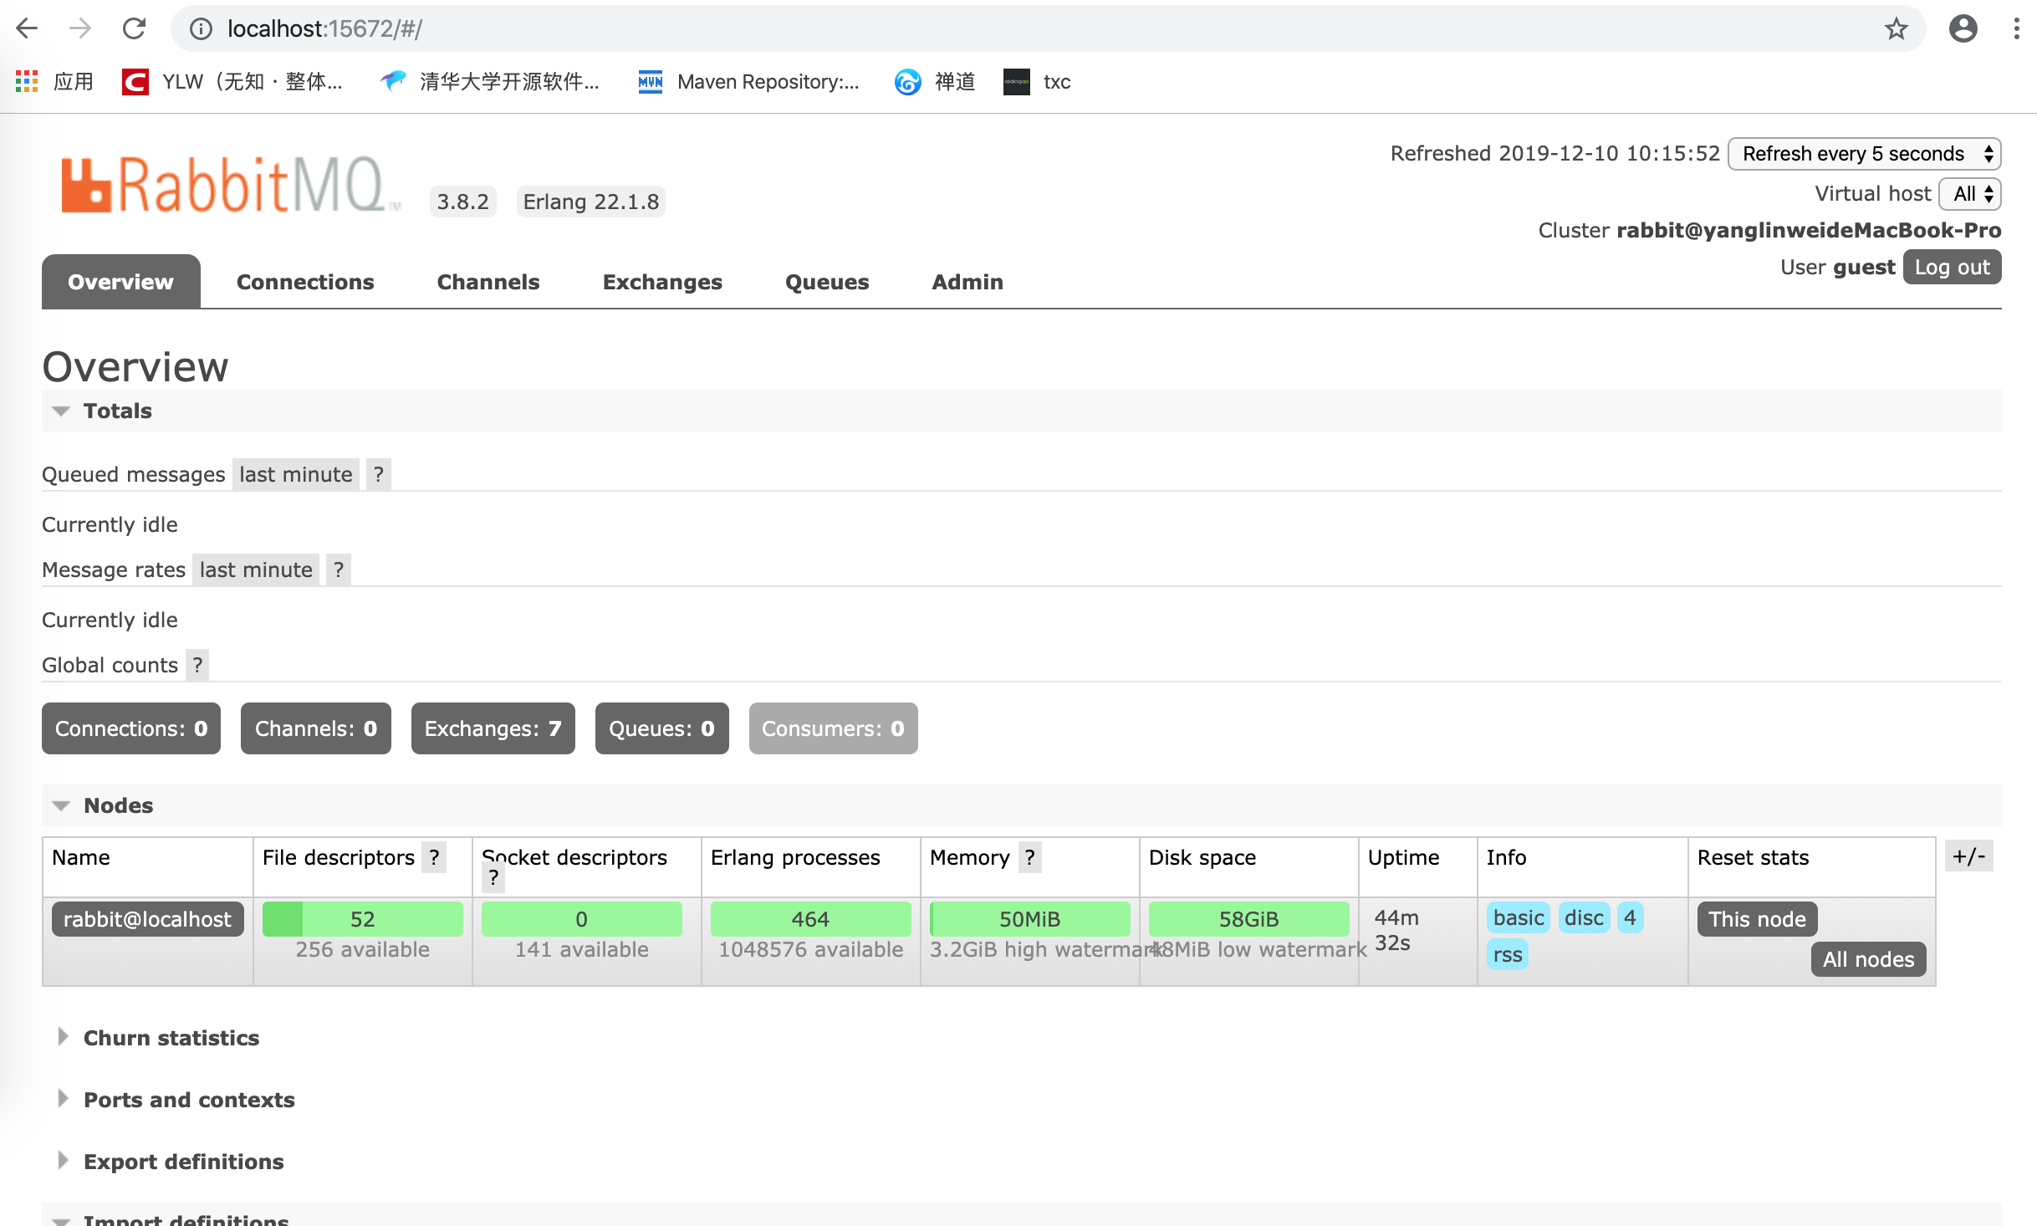Open help for Global counts
Viewport: 2037px width, 1226px height.
coord(197,666)
